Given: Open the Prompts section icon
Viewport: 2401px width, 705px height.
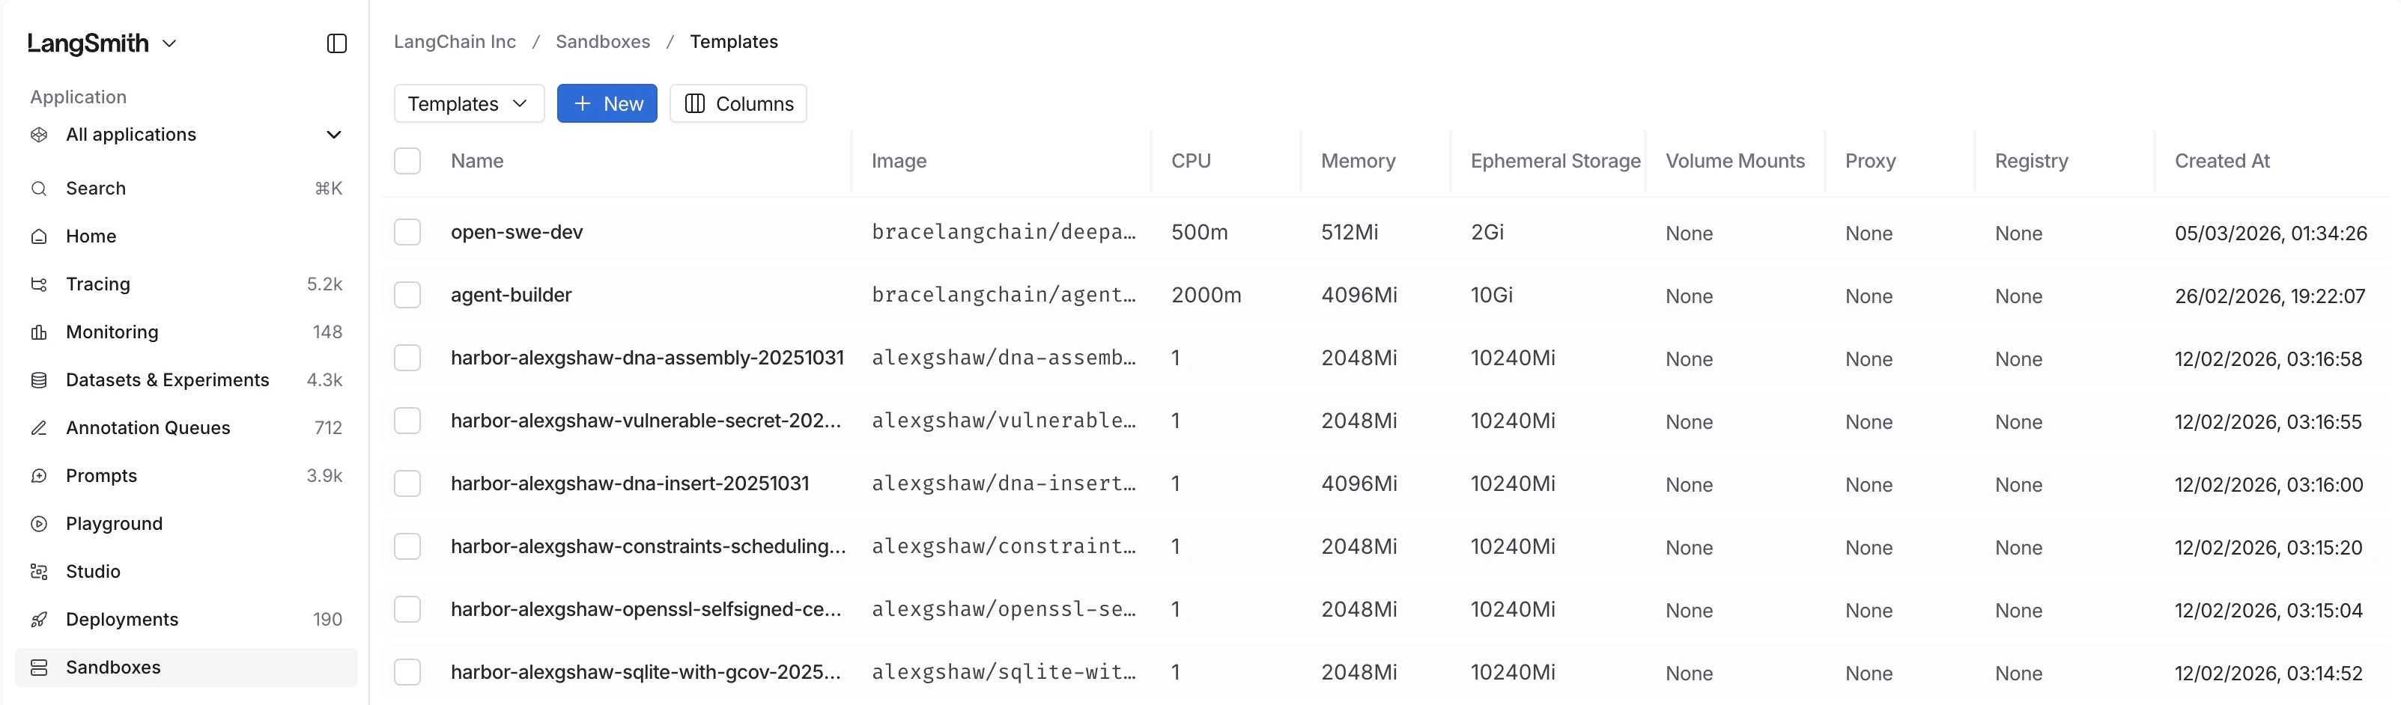Looking at the screenshot, I should pos(39,475).
